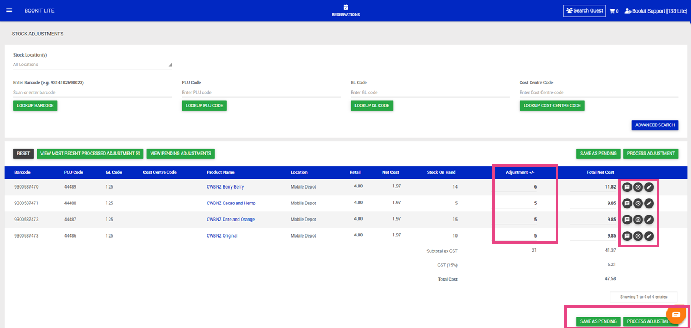Select total net cost field showing 11.82

tap(594, 187)
